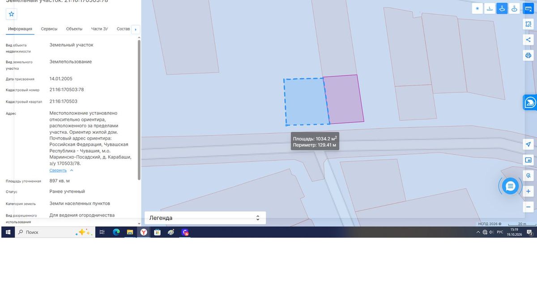This screenshot has height=302, width=537.
Task: Print the map with printer icon
Action: click(x=528, y=55)
